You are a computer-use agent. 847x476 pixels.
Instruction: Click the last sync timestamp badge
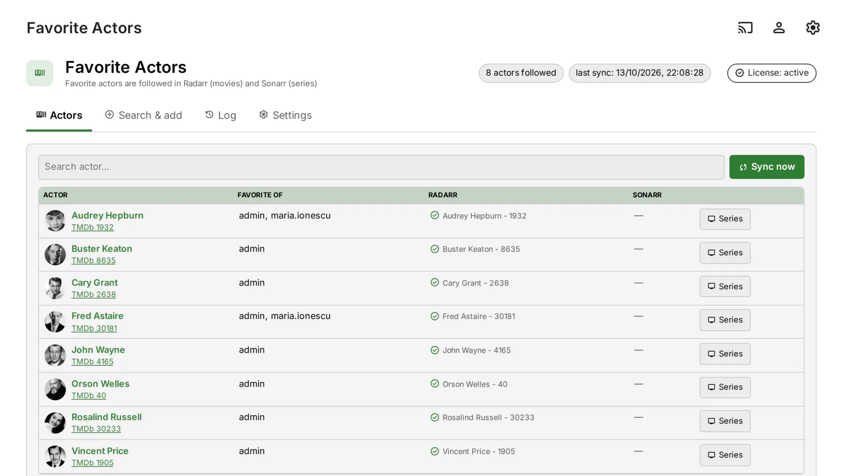tap(639, 73)
